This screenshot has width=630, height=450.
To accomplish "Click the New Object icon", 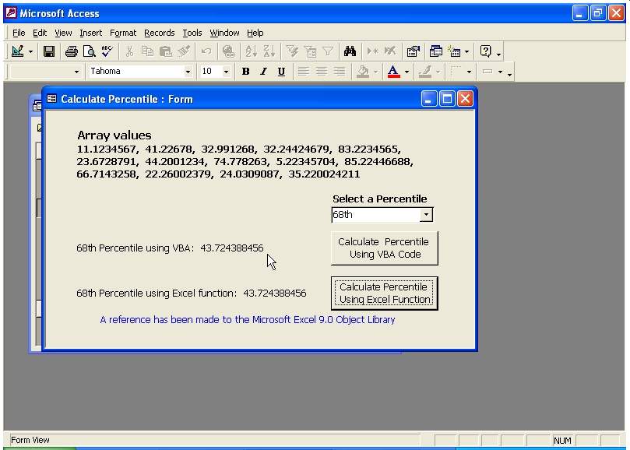I will tap(455, 51).
